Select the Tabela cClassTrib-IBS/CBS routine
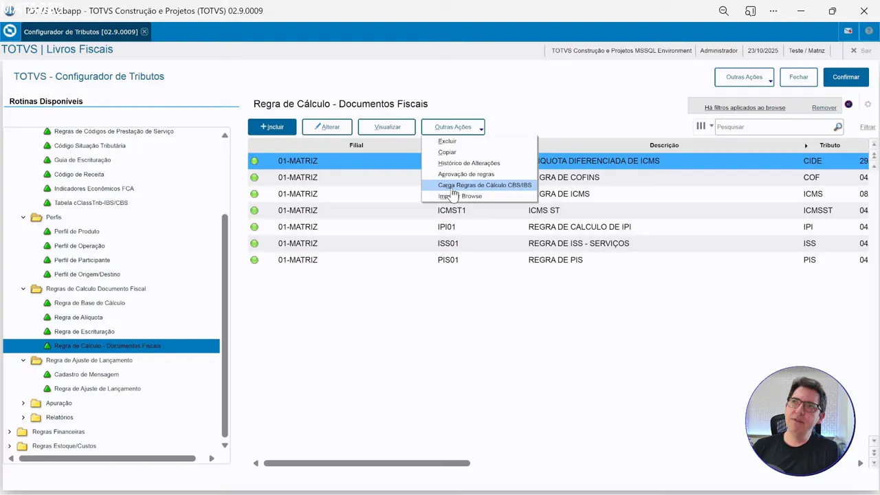 coord(91,203)
